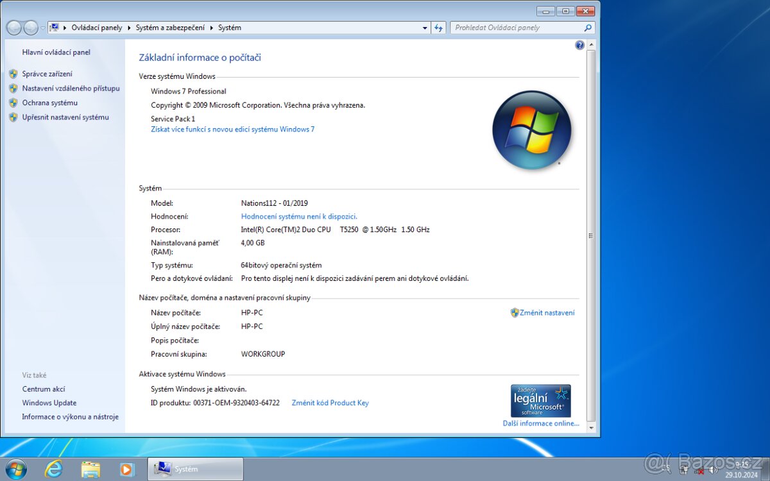Click the Základní informace o počítači heading
Image resolution: width=770 pixels, height=481 pixels.
200,58
